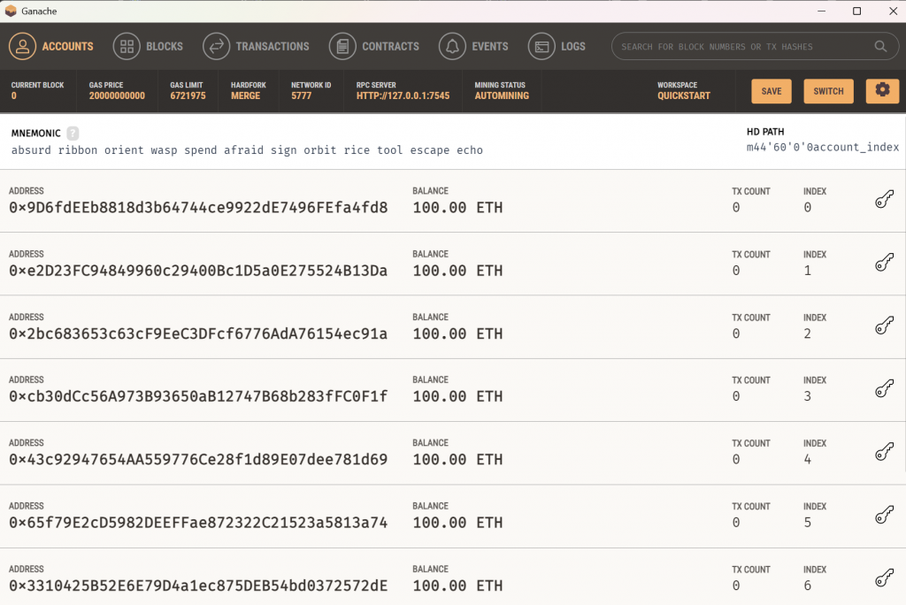Click the hardfork MERGE value
Image resolution: width=906 pixels, height=605 pixels.
pyautogui.click(x=246, y=96)
